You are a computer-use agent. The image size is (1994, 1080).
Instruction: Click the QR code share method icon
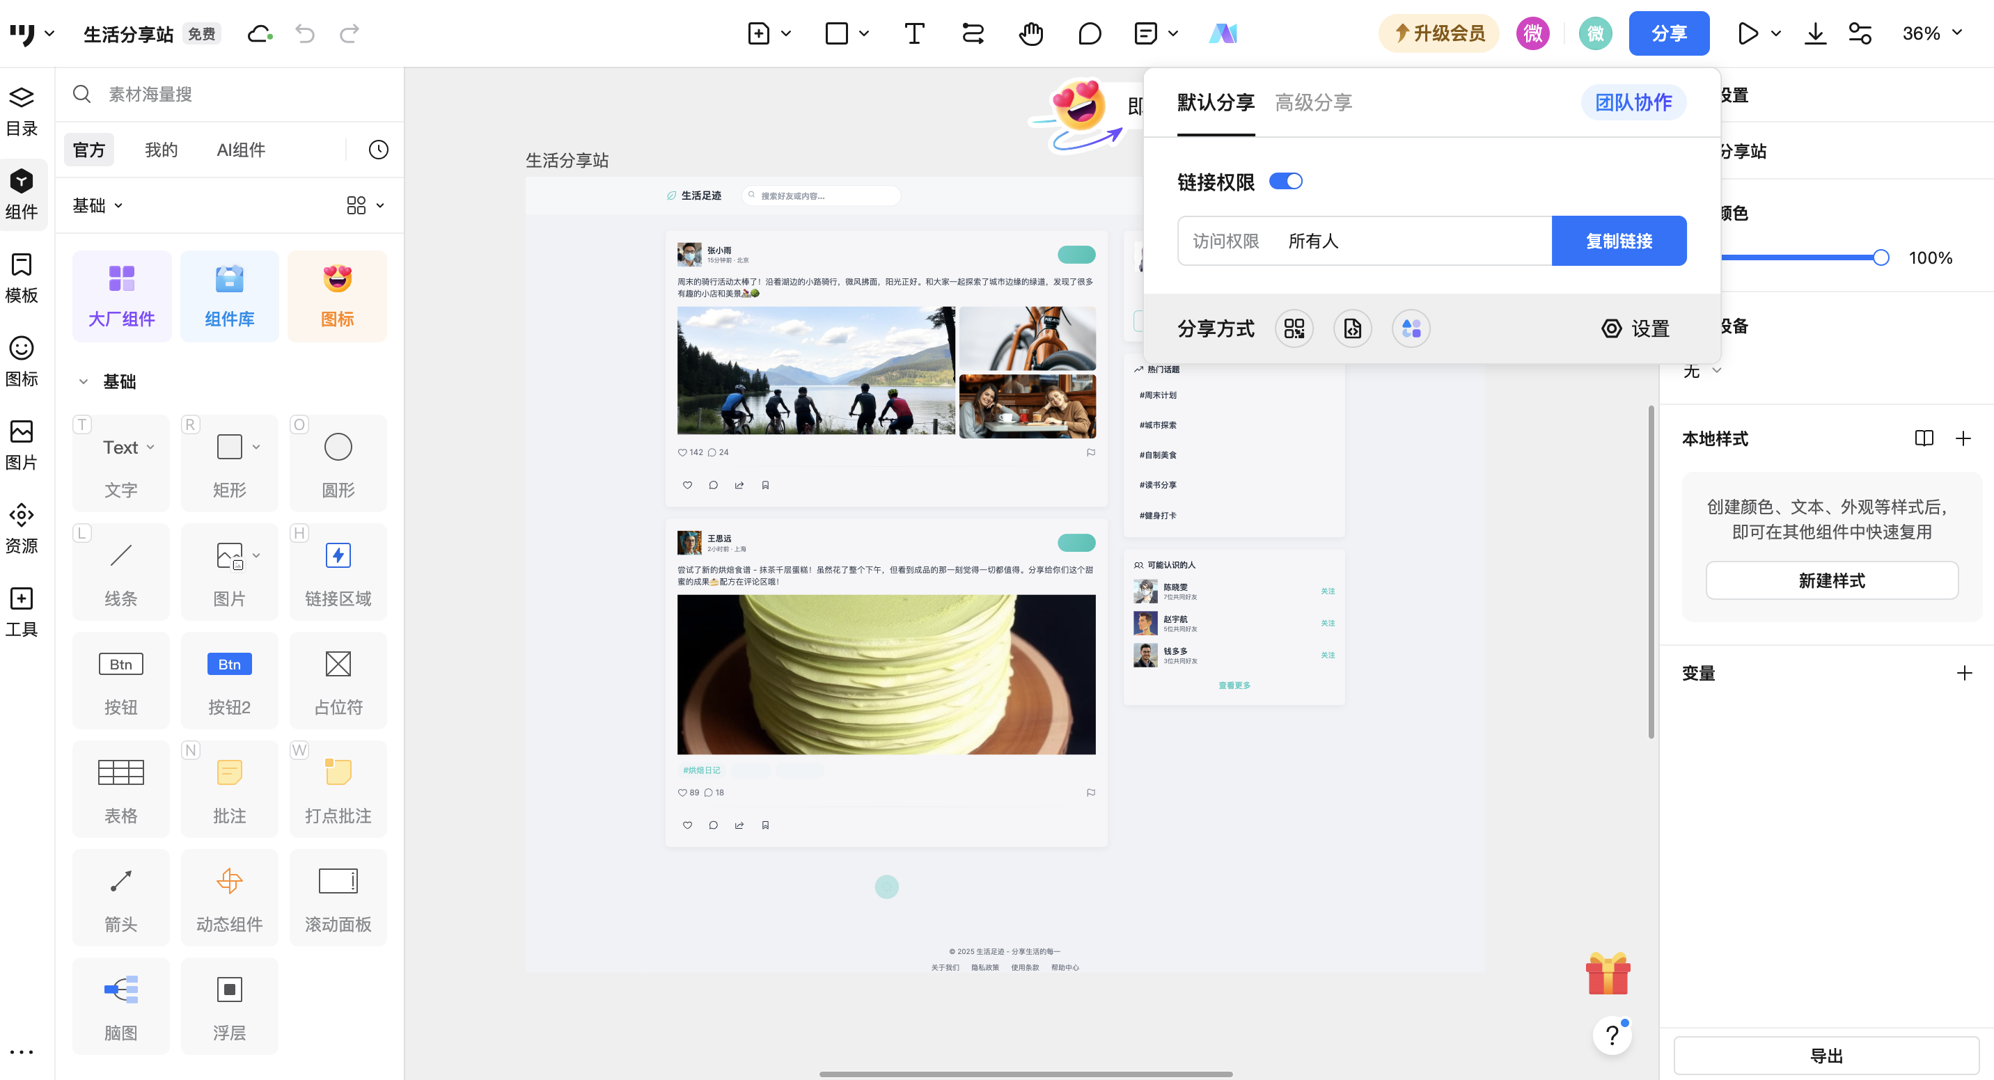1294,328
